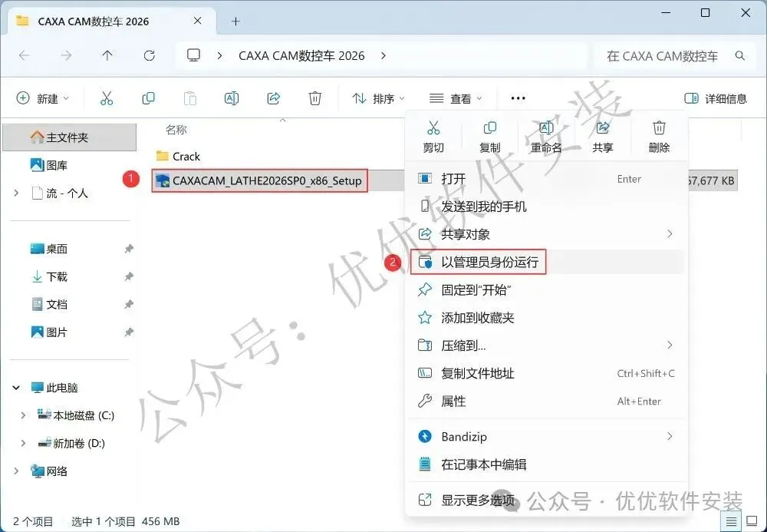This screenshot has height=532, width=767.
Task: Expand the 压缩到... submenu
Action: (670, 345)
